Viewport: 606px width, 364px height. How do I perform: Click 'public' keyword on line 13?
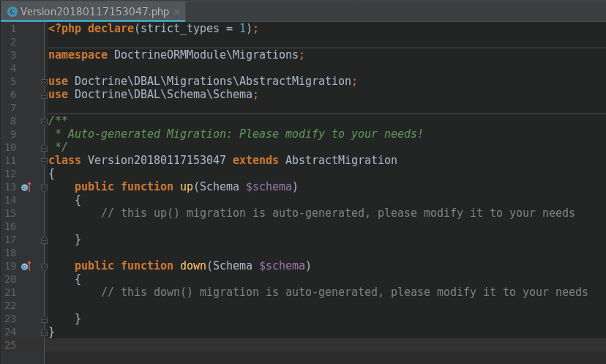click(x=94, y=187)
